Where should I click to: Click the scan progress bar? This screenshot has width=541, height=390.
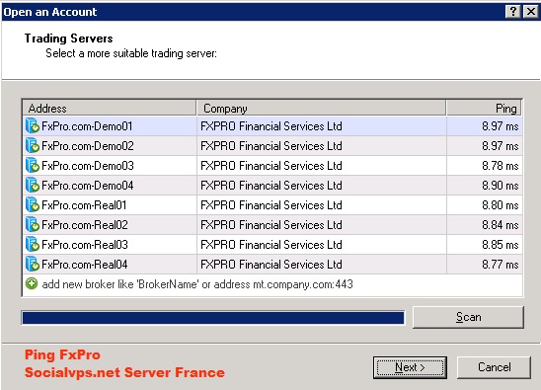213,318
